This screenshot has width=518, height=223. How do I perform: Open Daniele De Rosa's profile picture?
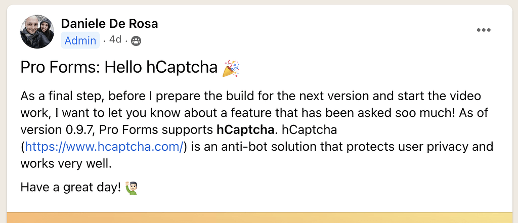37,32
